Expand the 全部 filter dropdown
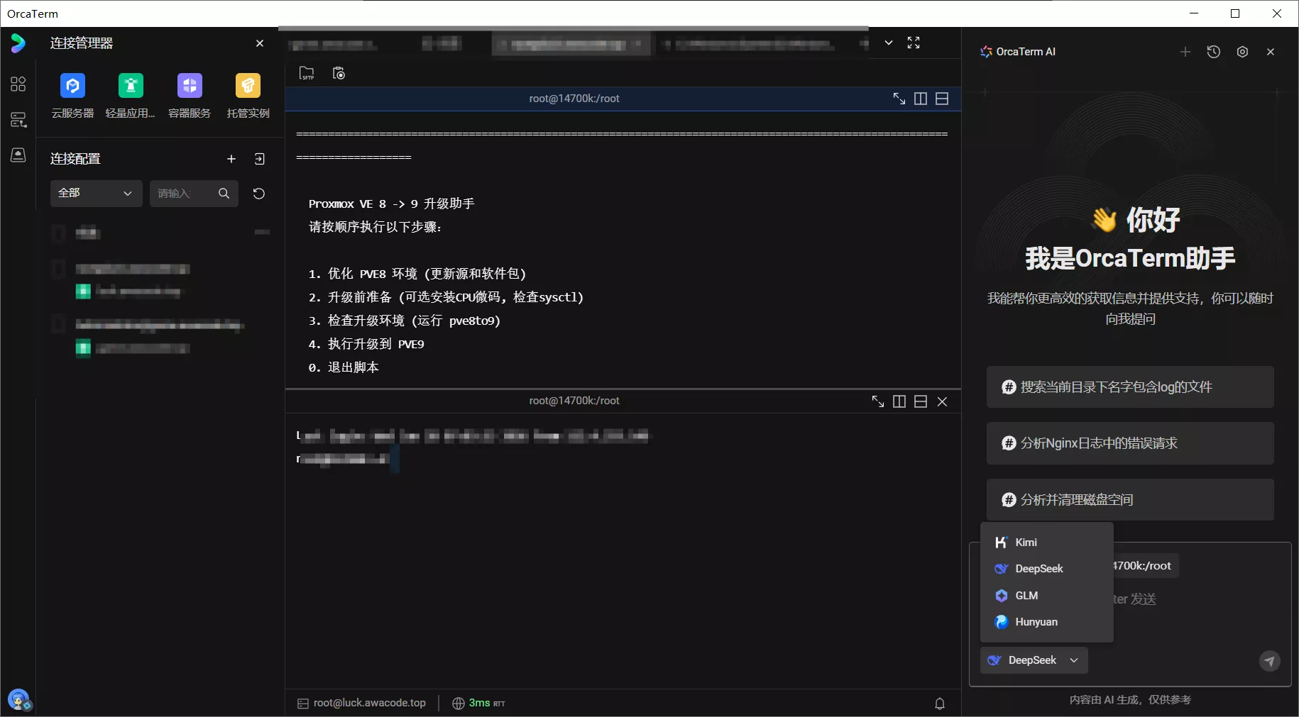Image resolution: width=1299 pixels, height=717 pixels. (96, 193)
